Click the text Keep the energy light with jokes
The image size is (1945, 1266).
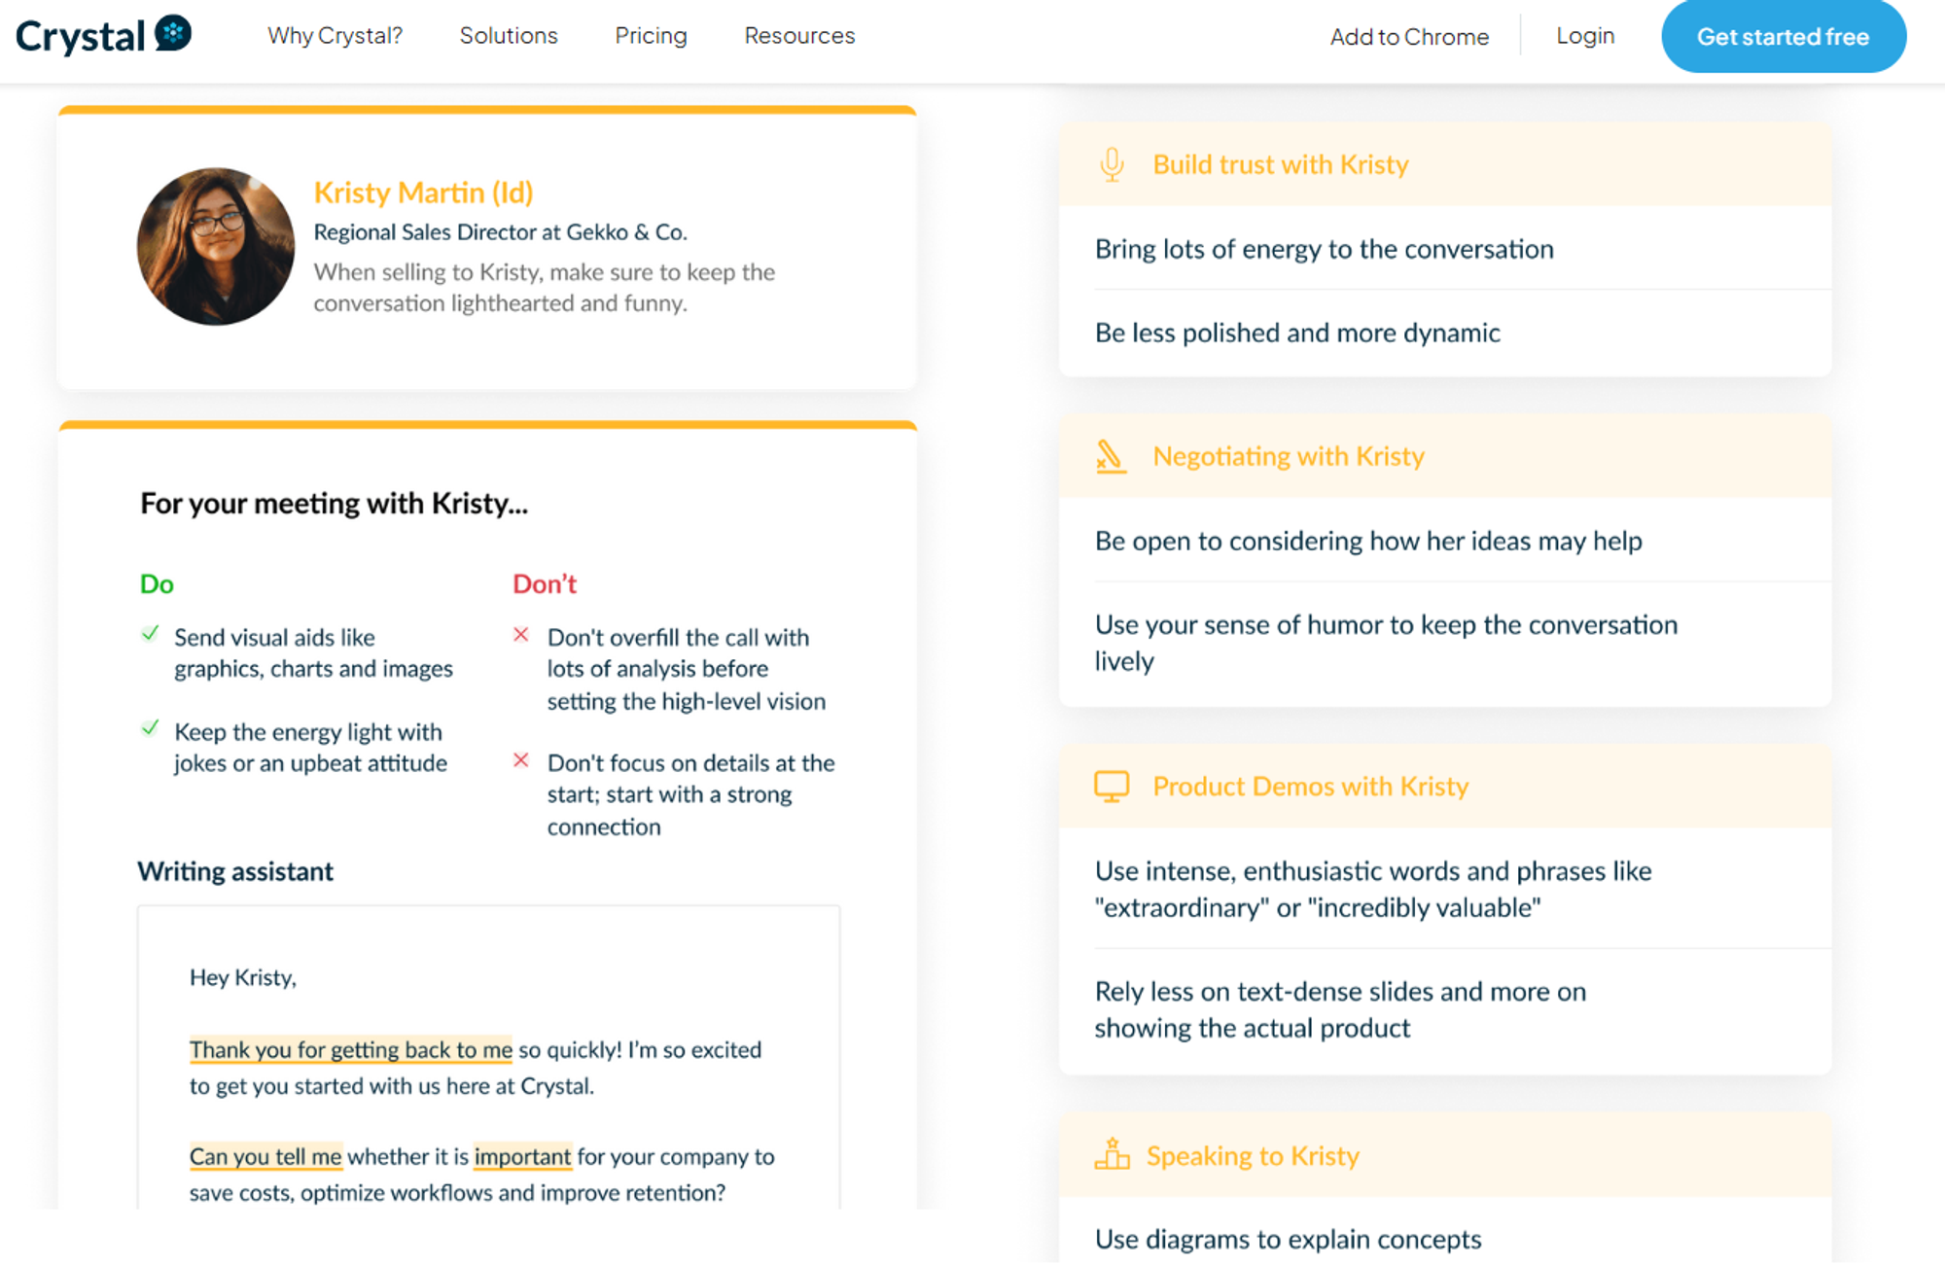[x=310, y=748]
